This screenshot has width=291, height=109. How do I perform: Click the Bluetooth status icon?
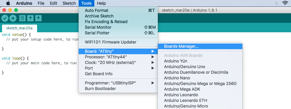[x=276, y=3]
